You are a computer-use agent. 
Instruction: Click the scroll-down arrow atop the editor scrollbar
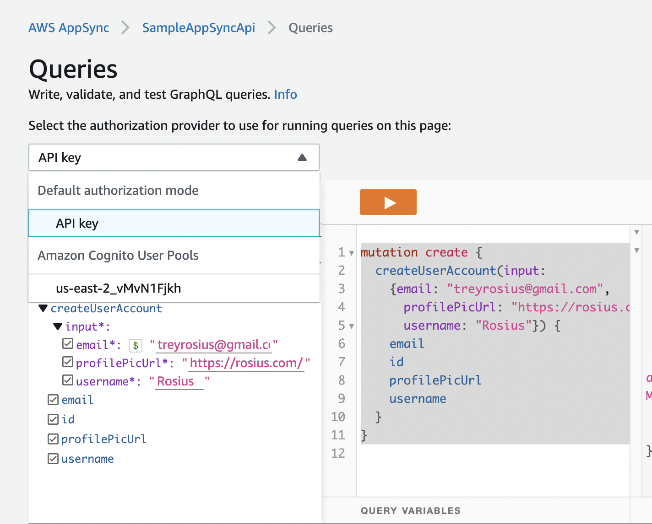(x=636, y=232)
